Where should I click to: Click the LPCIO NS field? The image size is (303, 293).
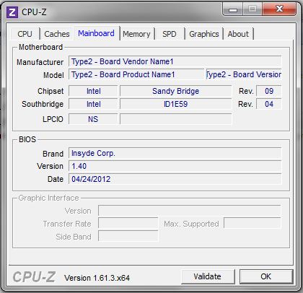(93, 119)
